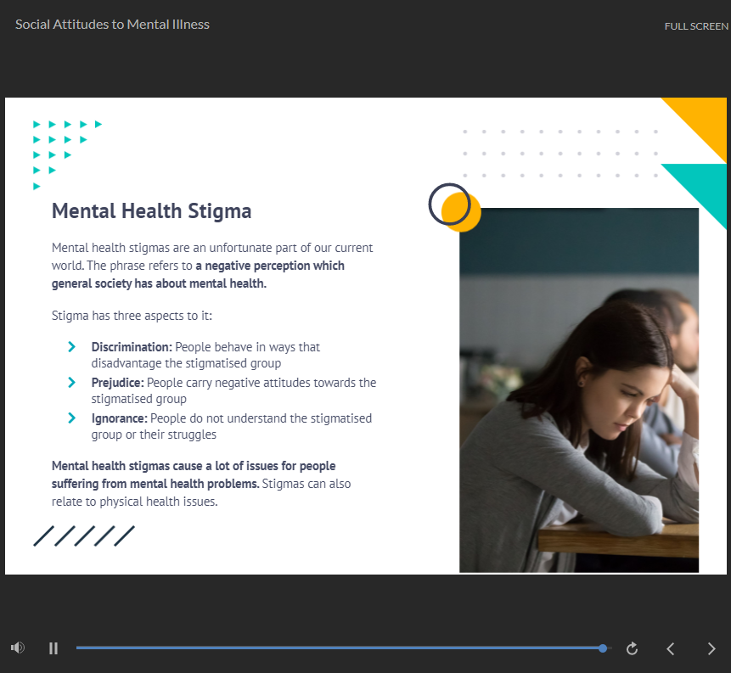
Task: Click the chevron beside Discrimination bullet
Action: coord(72,347)
